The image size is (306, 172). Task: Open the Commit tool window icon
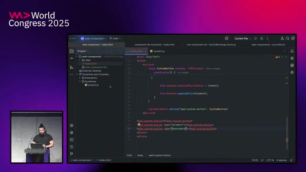(72, 58)
